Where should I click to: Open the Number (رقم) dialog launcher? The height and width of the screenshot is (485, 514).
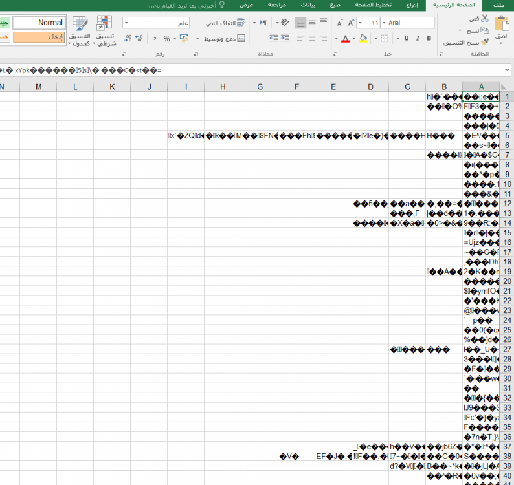tap(124, 54)
